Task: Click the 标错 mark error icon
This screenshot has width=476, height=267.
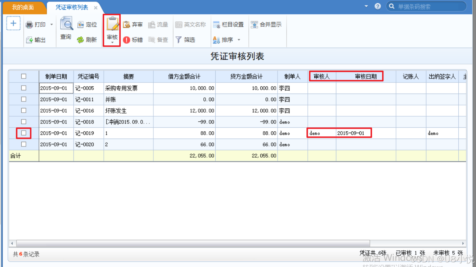Action: 126,40
